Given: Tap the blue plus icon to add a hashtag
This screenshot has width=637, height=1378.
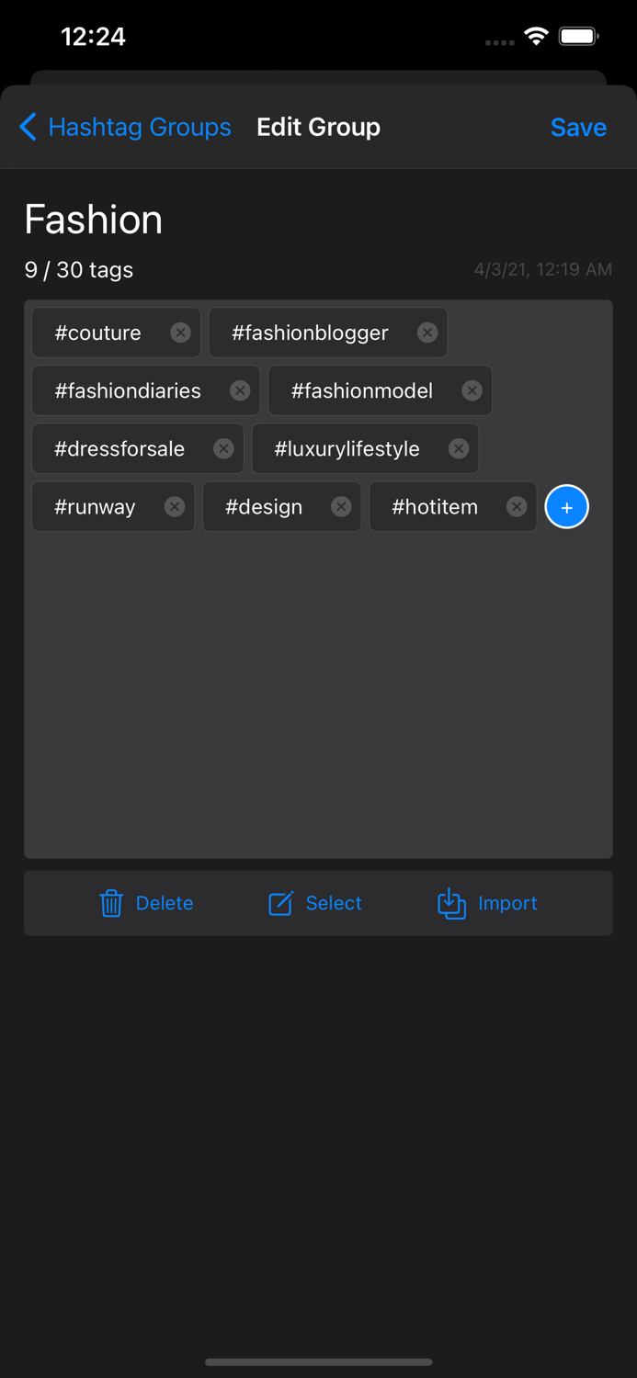Looking at the screenshot, I should tap(566, 506).
